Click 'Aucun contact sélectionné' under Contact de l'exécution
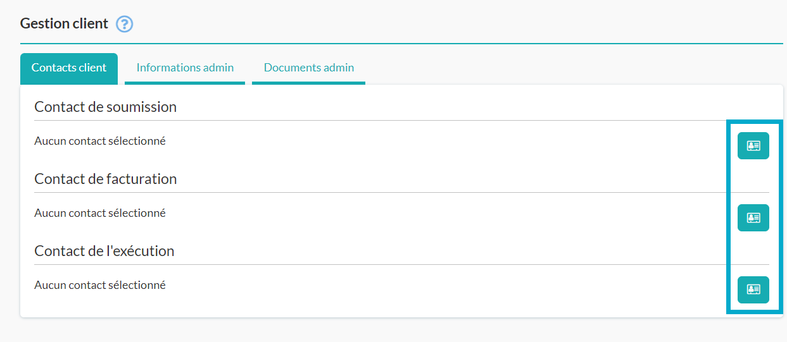The height and width of the screenshot is (342, 787). click(x=100, y=285)
